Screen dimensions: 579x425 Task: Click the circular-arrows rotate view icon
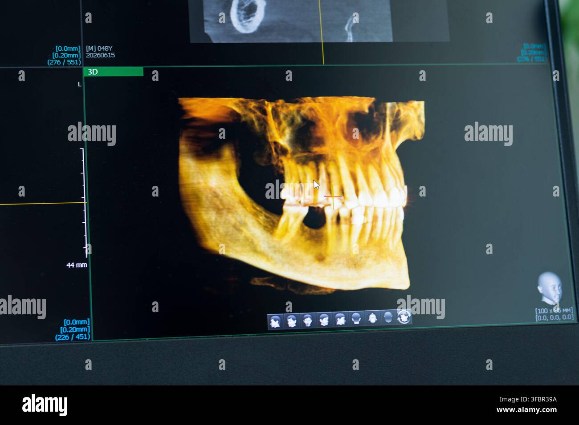point(404,317)
